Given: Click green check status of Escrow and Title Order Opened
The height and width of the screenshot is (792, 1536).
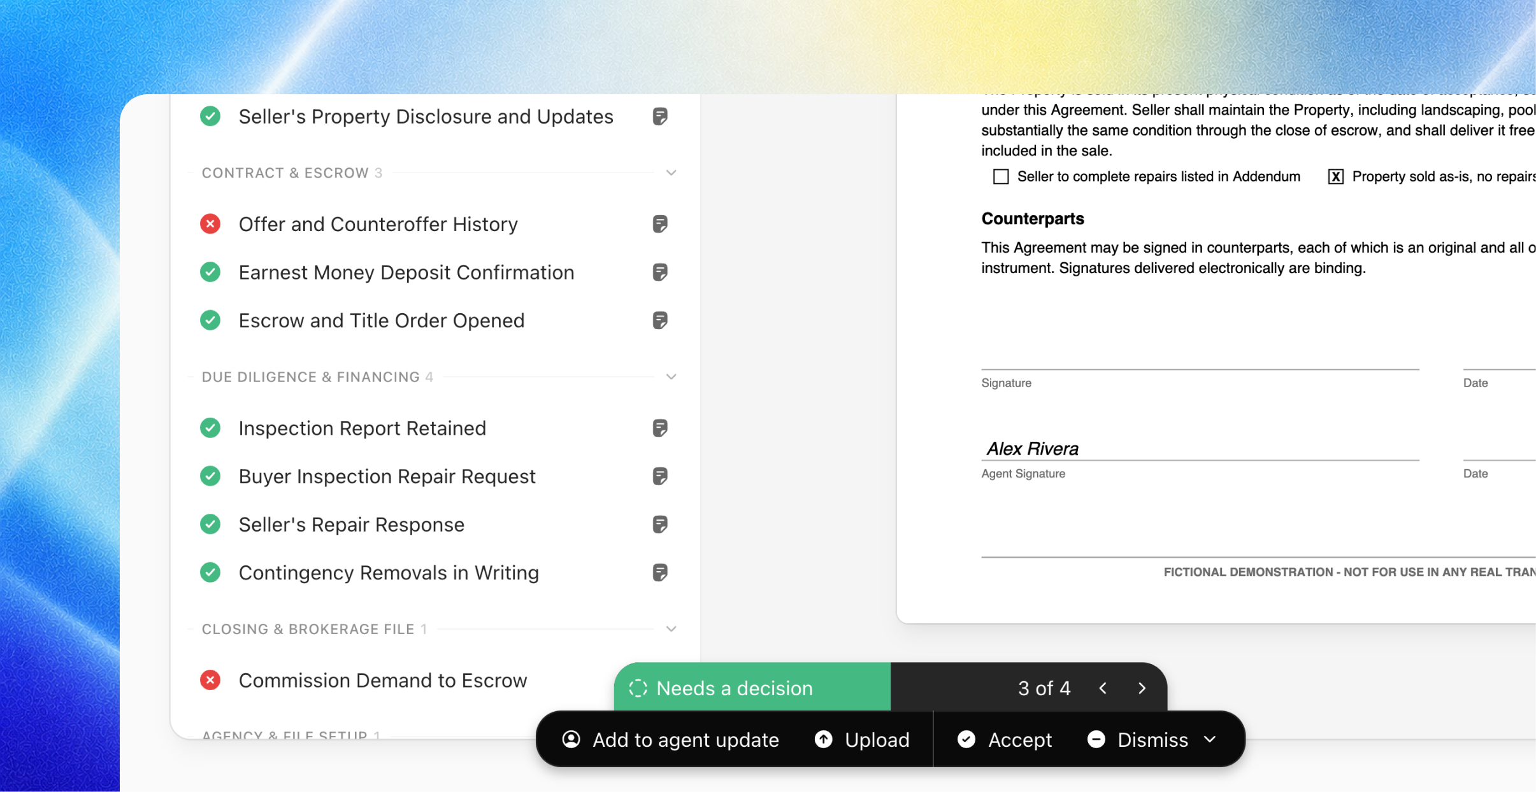Looking at the screenshot, I should coord(210,320).
